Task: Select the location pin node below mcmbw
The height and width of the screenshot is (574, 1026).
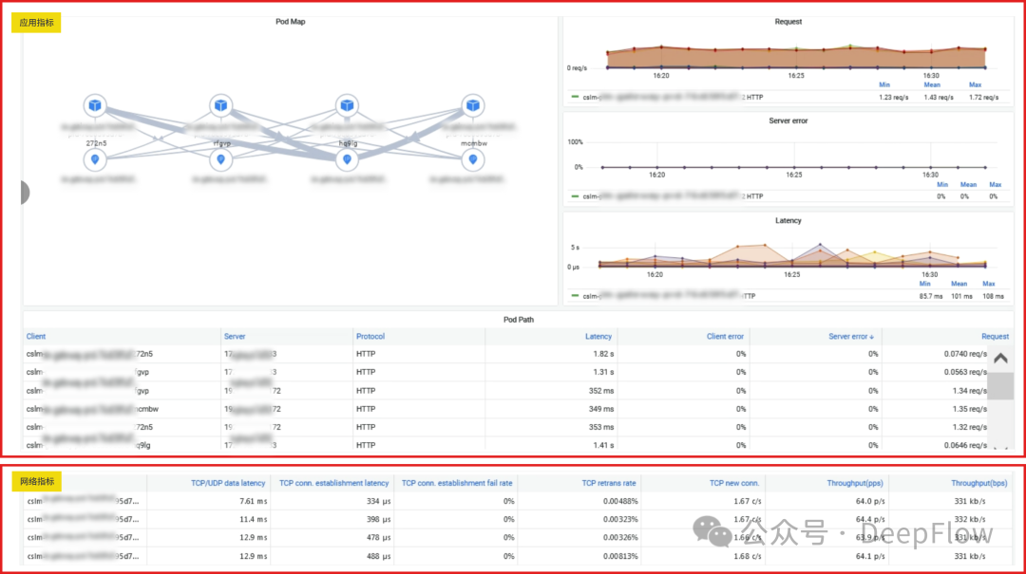Action: 472,159
